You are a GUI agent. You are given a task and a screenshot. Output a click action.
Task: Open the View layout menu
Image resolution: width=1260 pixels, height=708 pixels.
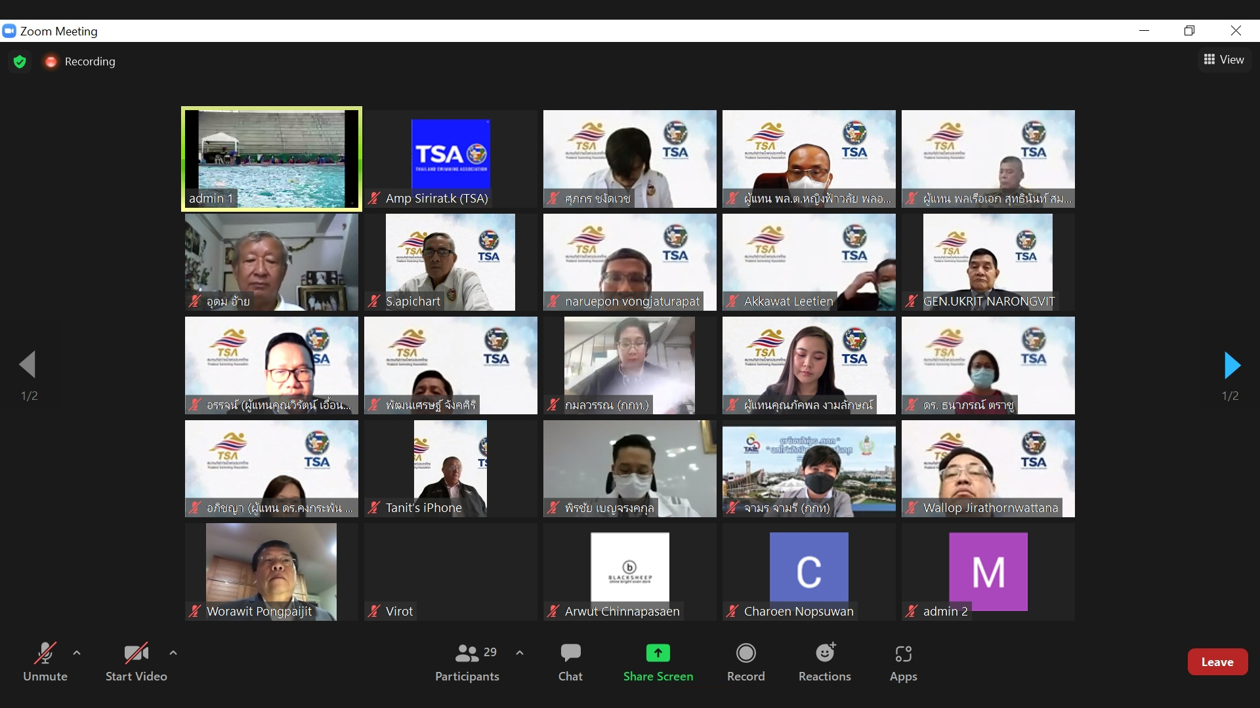pos(1223,60)
